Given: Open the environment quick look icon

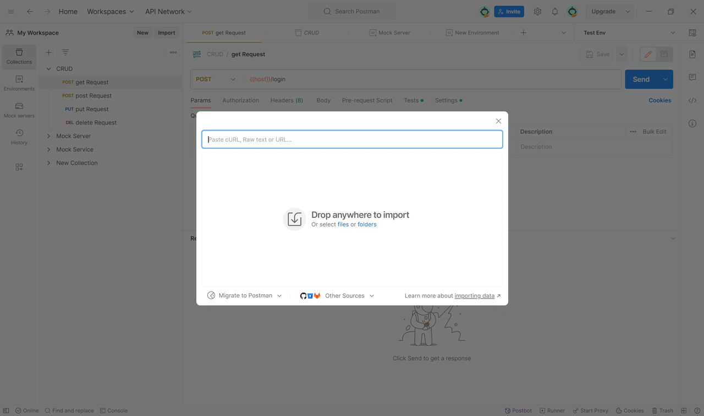Looking at the screenshot, I should point(692,33).
